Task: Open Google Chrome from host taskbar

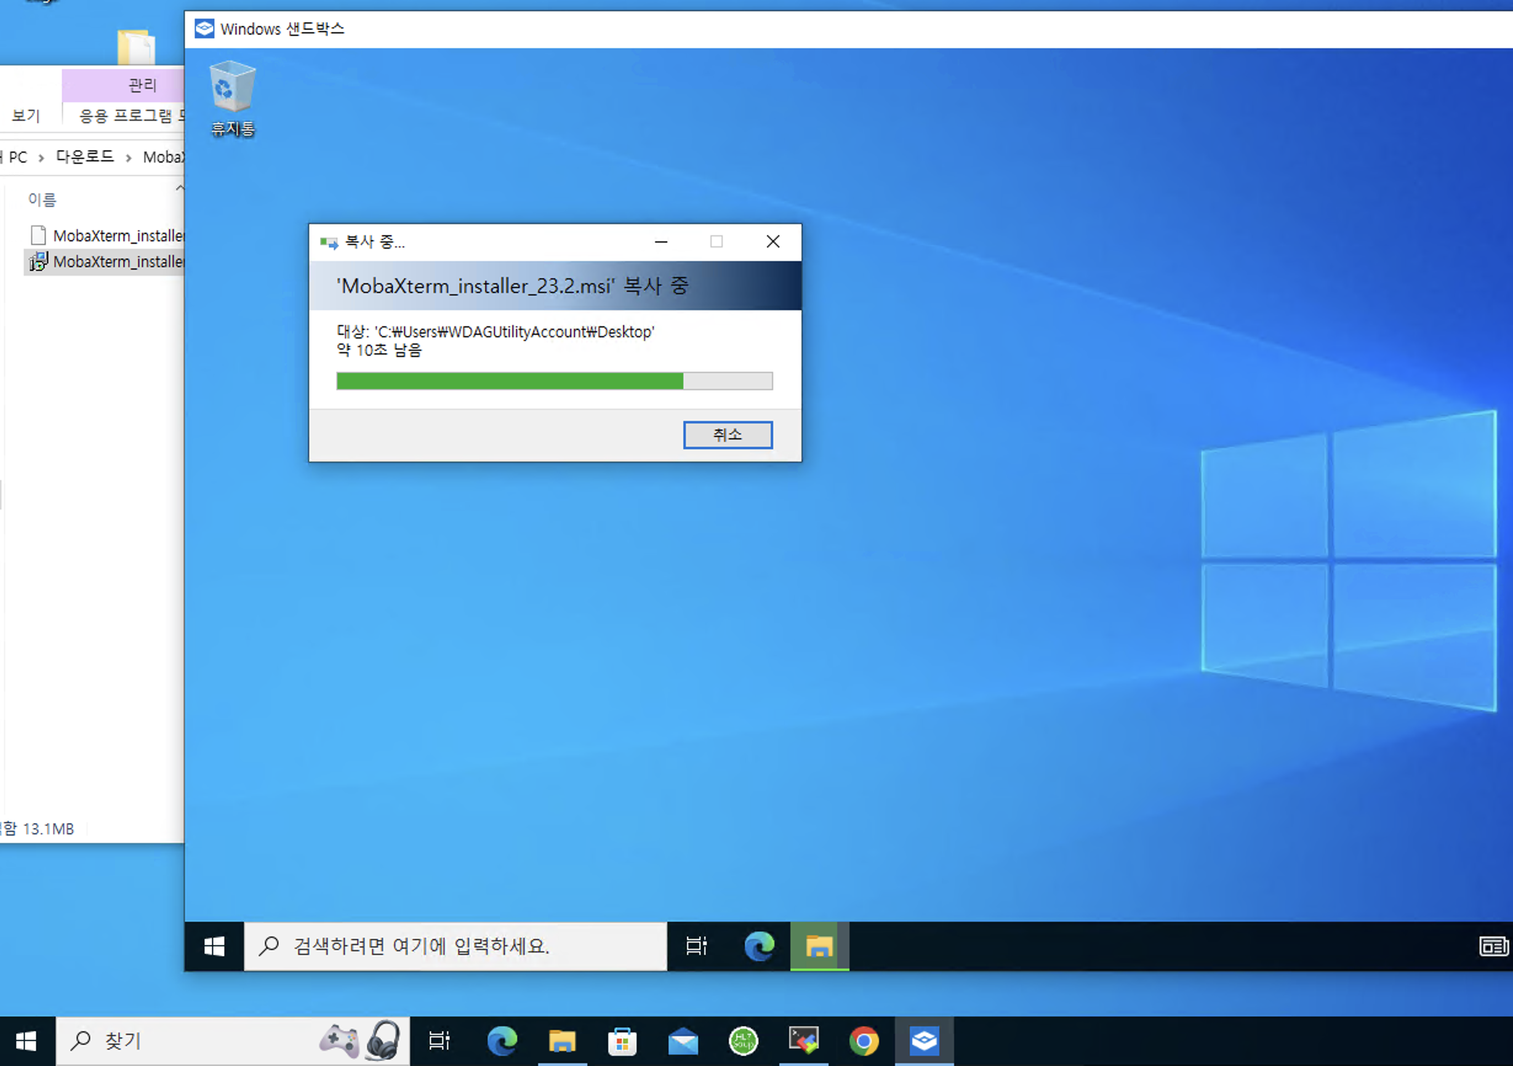Action: pos(864,1041)
